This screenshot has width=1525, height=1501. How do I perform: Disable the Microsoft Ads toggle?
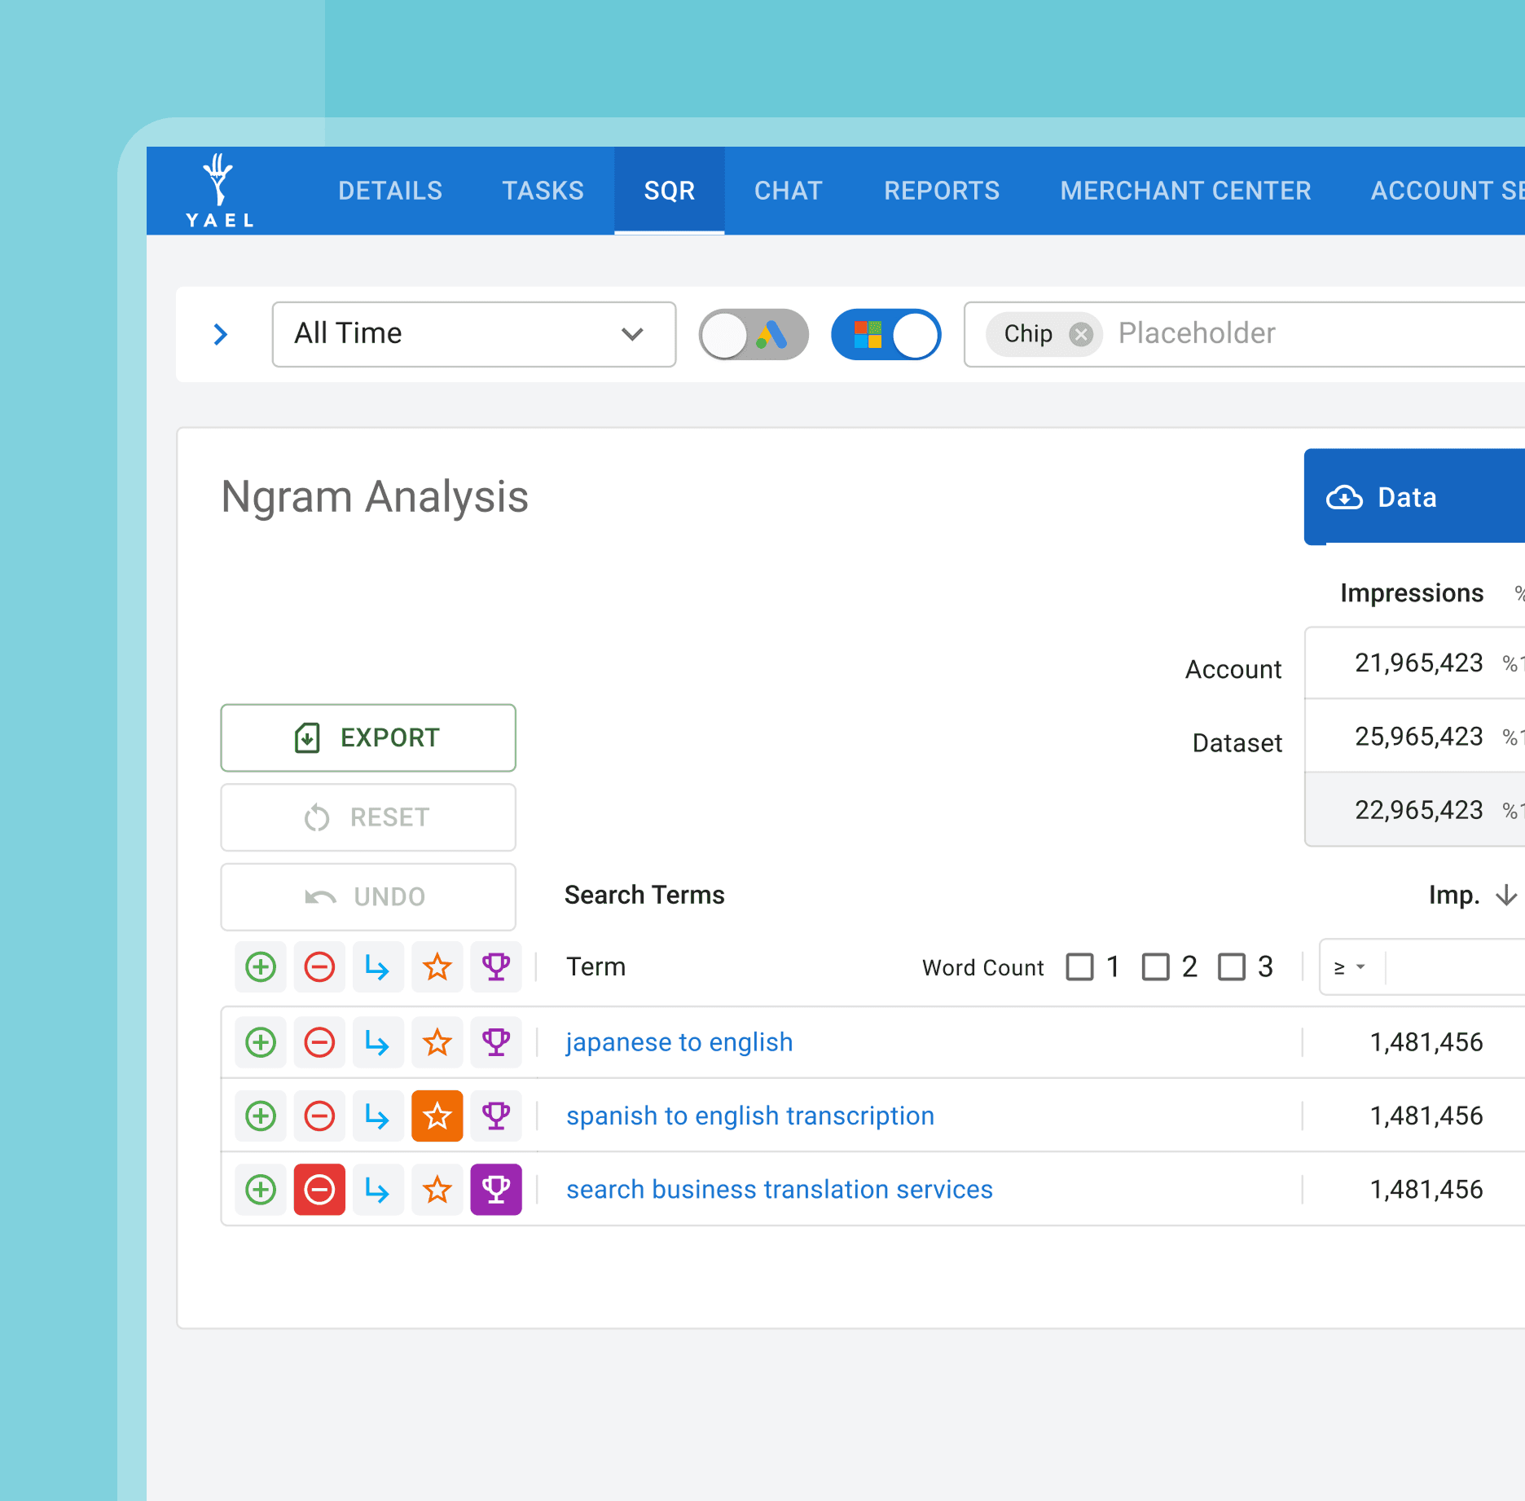[x=886, y=334]
